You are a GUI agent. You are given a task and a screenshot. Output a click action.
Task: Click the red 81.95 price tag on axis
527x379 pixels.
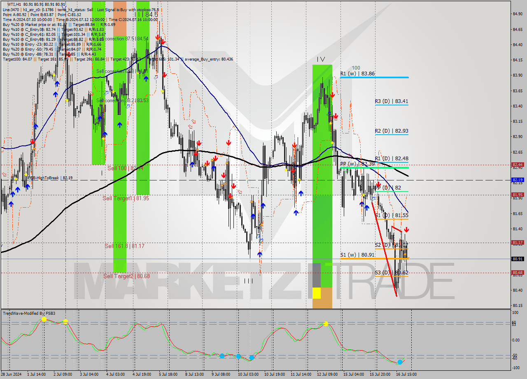(x=518, y=194)
